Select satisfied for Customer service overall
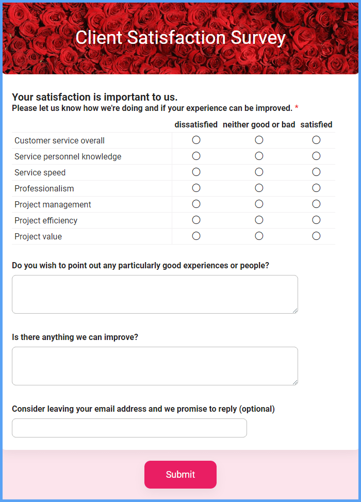 [x=316, y=140]
